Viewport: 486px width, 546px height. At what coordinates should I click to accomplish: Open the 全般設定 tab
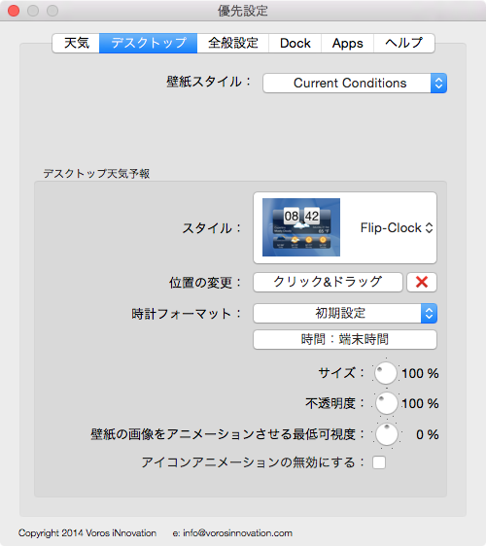coord(233,43)
